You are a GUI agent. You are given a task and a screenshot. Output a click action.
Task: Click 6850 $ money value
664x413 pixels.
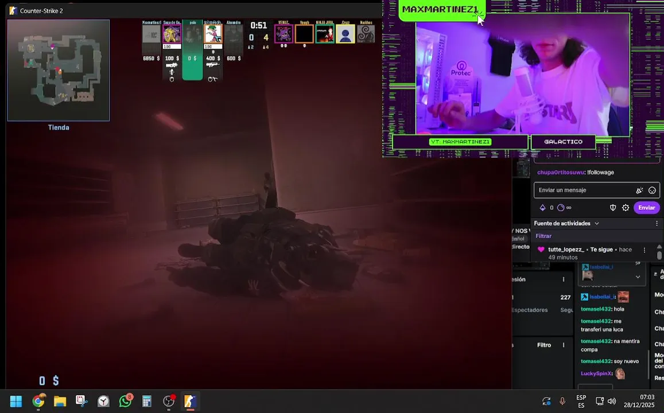coord(151,59)
